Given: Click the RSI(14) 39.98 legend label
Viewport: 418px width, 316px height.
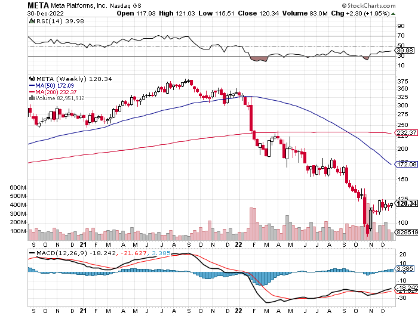Looking at the screenshot, I should [x=60, y=21].
